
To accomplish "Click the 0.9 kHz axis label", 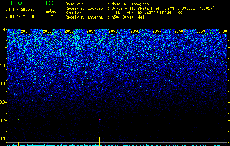I will pyautogui.click(x=3, y=84).
